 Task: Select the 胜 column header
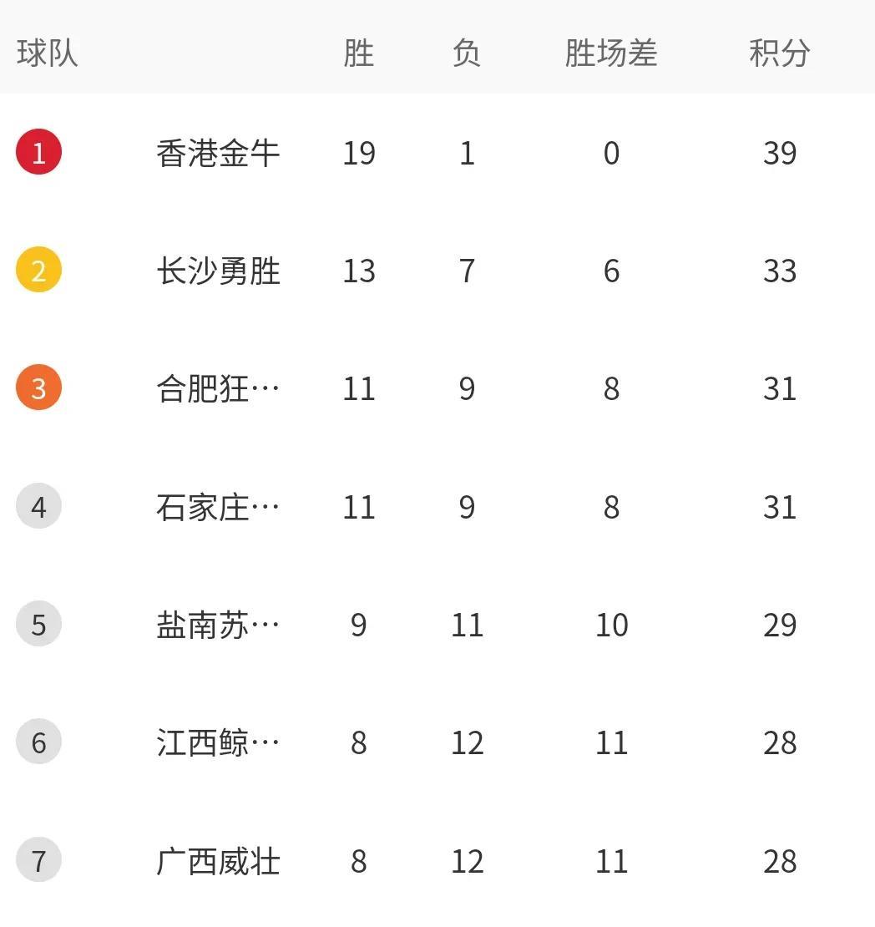[359, 53]
